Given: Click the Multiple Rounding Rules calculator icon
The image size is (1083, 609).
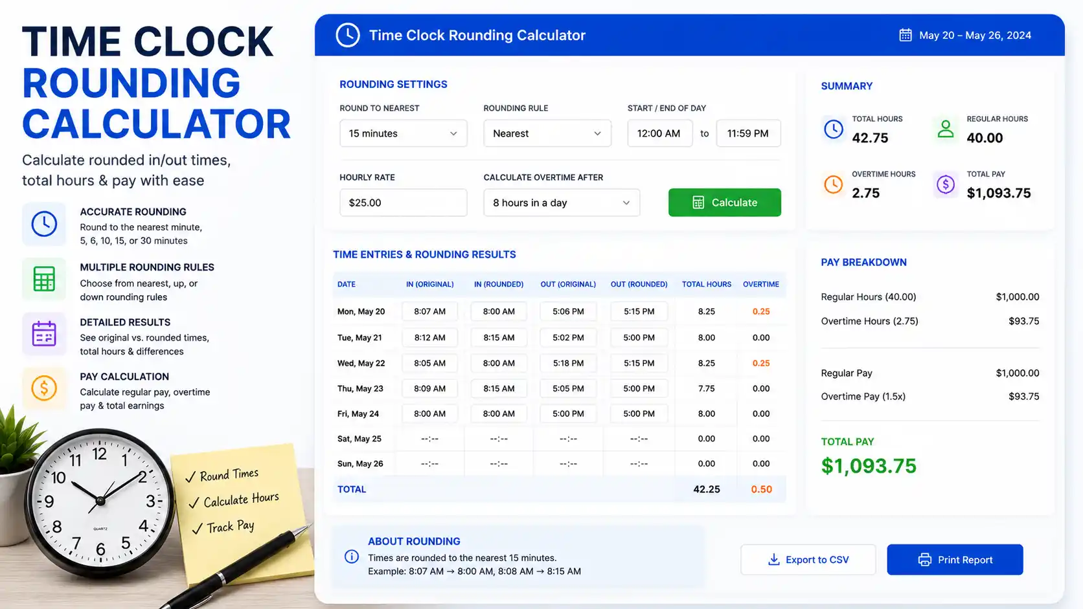Looking at the screenshot, I should [x=44, y=279].
